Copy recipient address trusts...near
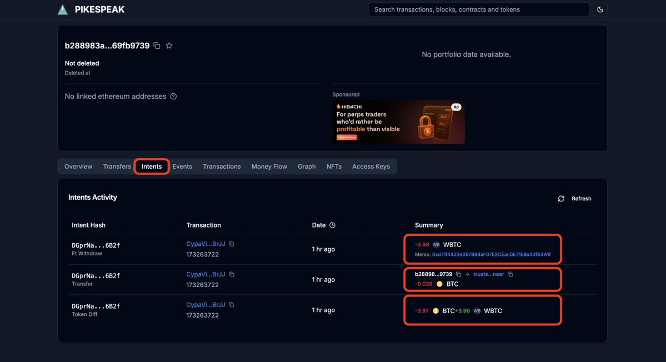Image resolution: width=666 pixels, height=362 pixels. coord(510,274)
